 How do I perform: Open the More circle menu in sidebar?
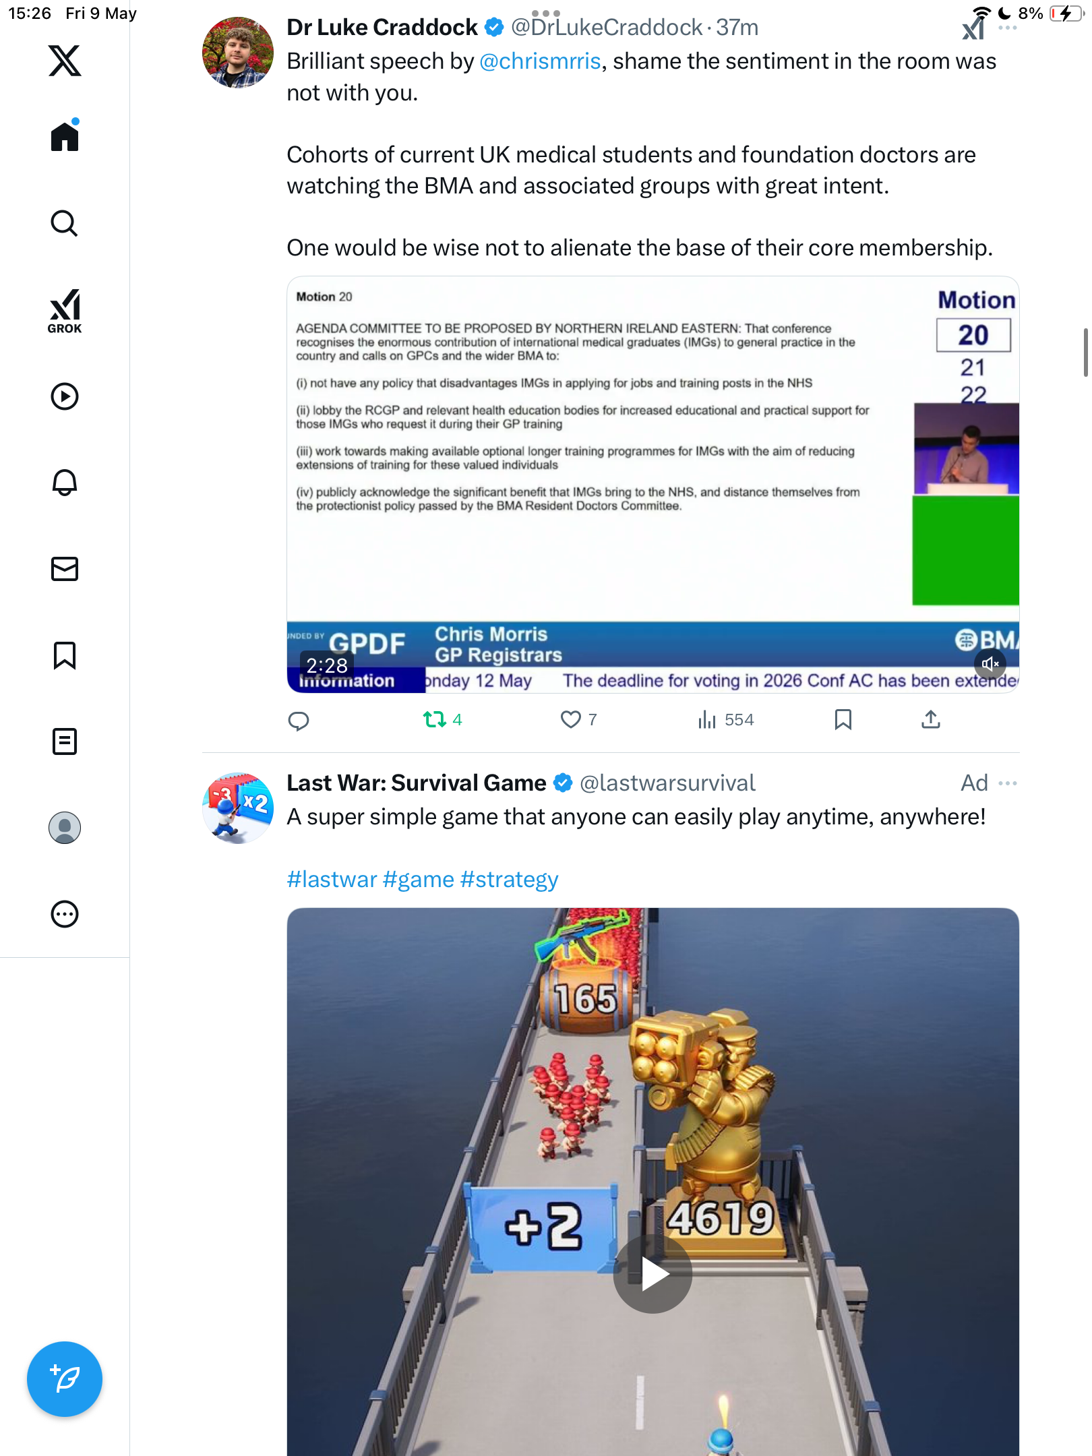(65, 914)
